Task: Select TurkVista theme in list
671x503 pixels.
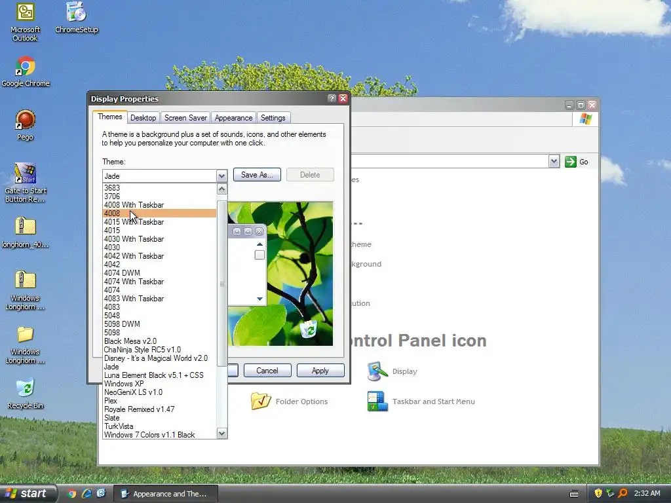Action: [x=160, y=426]
